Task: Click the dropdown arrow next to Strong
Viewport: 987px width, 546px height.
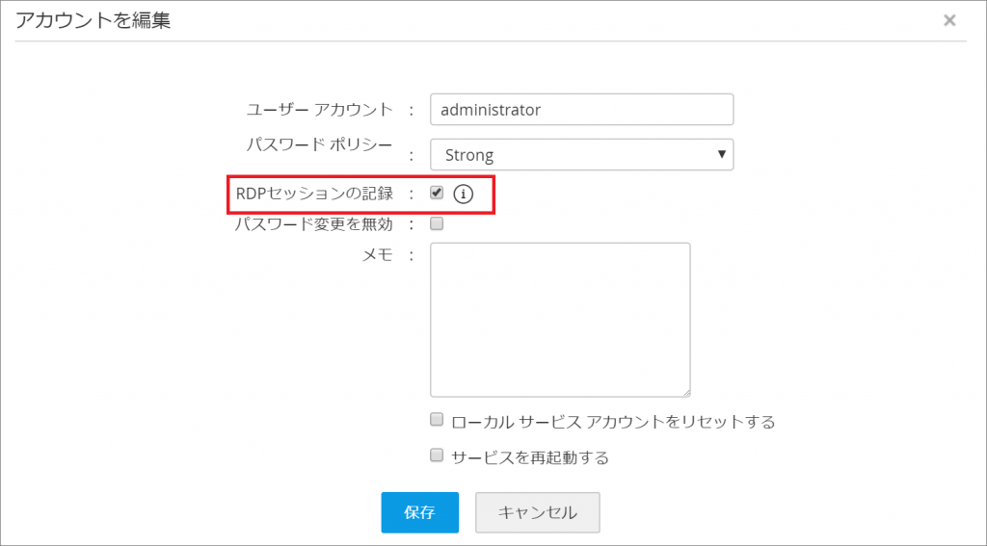Action: point(722,154)
